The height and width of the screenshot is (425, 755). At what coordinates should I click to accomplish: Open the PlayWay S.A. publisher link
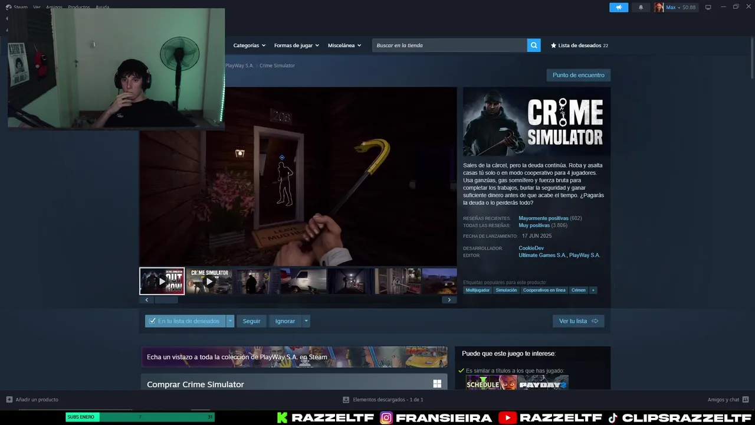point(584,256)
